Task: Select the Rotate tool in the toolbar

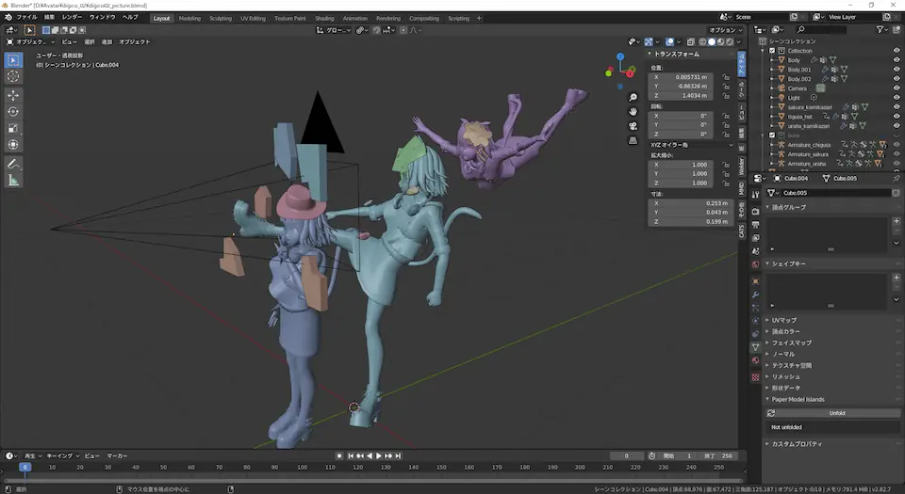Action: point(13,111)
